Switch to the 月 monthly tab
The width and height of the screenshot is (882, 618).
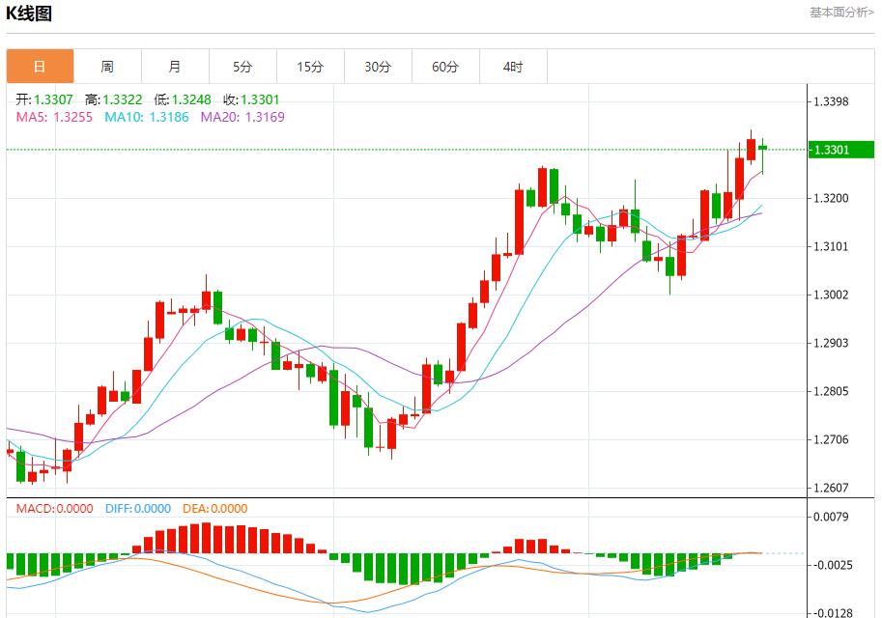175,67
